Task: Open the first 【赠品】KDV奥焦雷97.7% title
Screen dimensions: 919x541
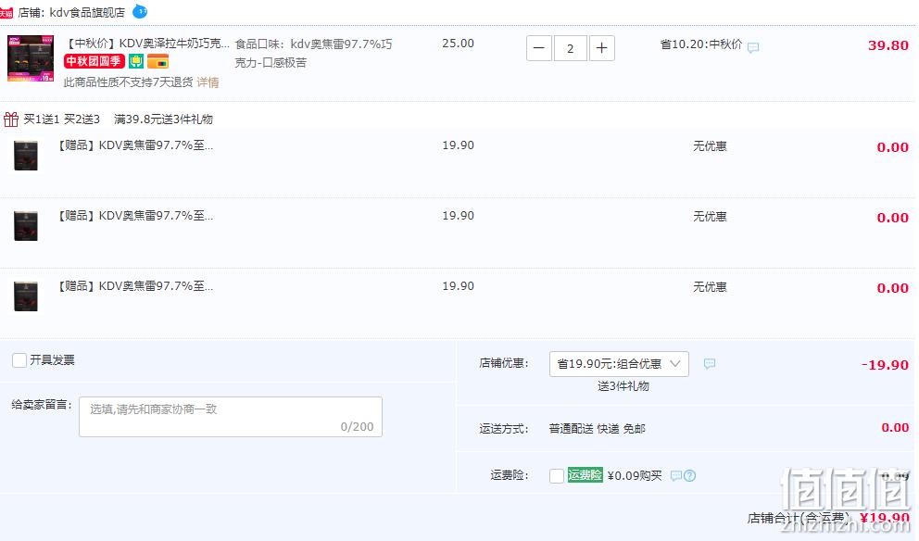Action: click(134, 145)
